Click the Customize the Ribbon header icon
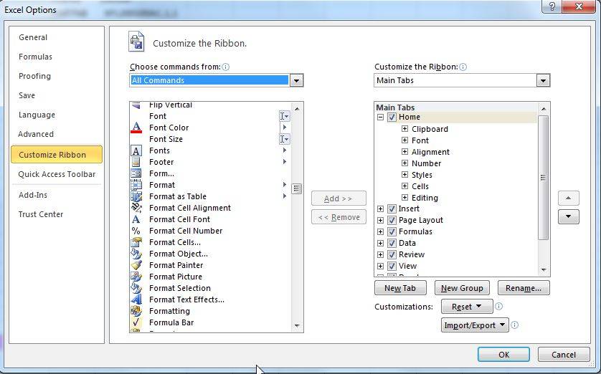Screen dimensions: 601x374 point(136,42)
